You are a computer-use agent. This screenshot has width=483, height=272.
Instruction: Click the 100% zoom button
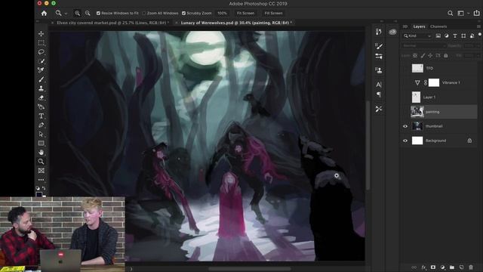coord(222,14)
